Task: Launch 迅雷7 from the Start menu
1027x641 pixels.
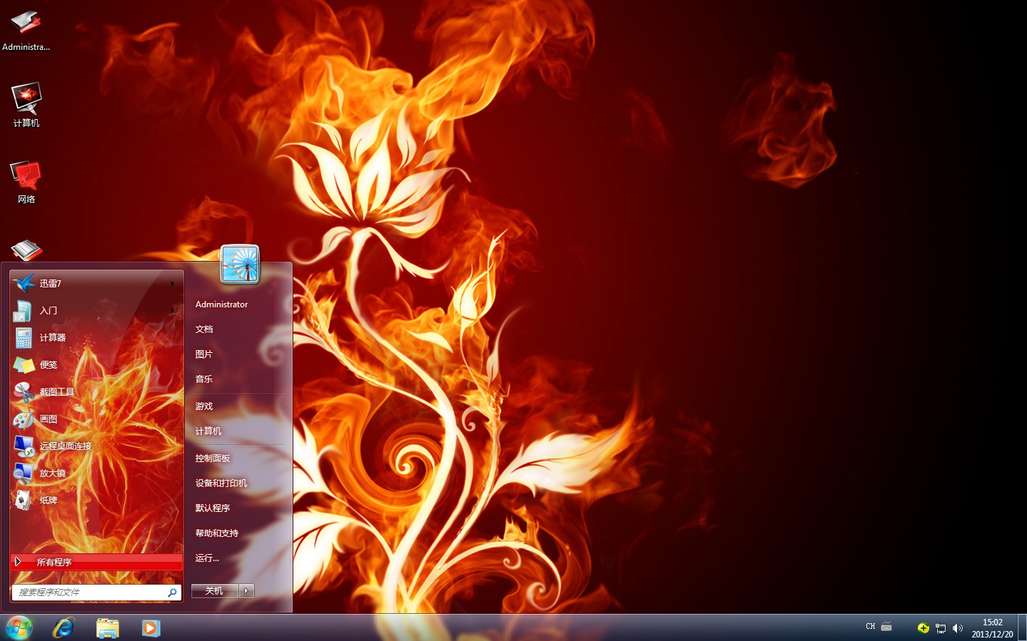Action: pyautogui.click(x=96, y=283)
